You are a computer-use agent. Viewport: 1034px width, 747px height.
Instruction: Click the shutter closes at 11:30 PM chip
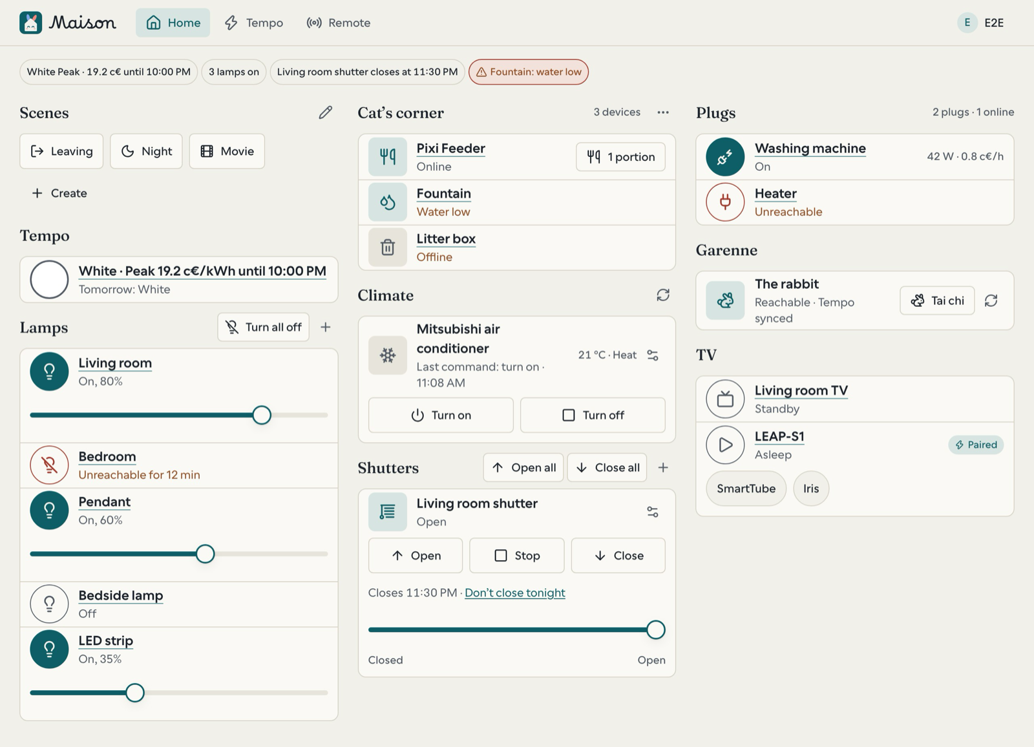coord(367,72)
